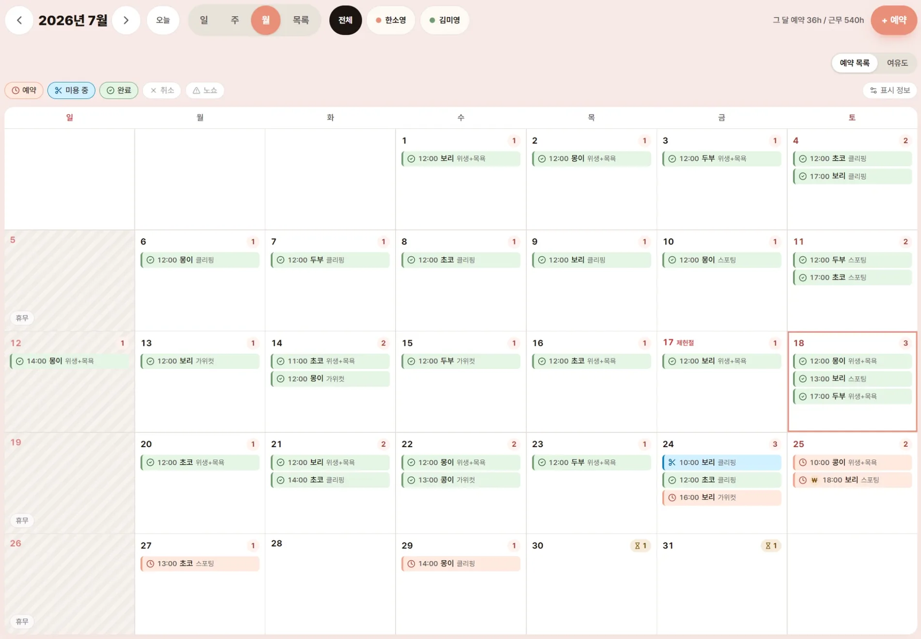Filter by groomer 한소영 with orange dot
921x639 pixels.
tap(391, 20)
